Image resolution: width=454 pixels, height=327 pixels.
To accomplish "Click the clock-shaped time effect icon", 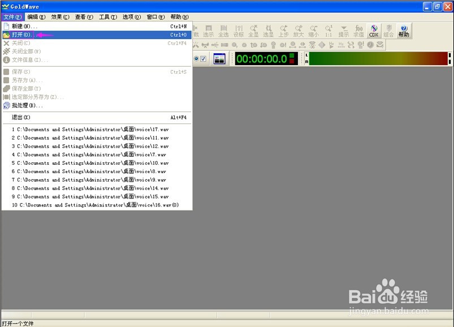I will click(370, 45).
